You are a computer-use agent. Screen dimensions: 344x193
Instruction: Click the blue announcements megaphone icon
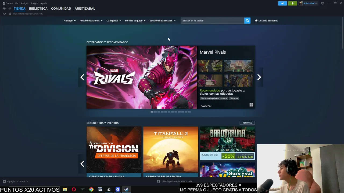282,3
